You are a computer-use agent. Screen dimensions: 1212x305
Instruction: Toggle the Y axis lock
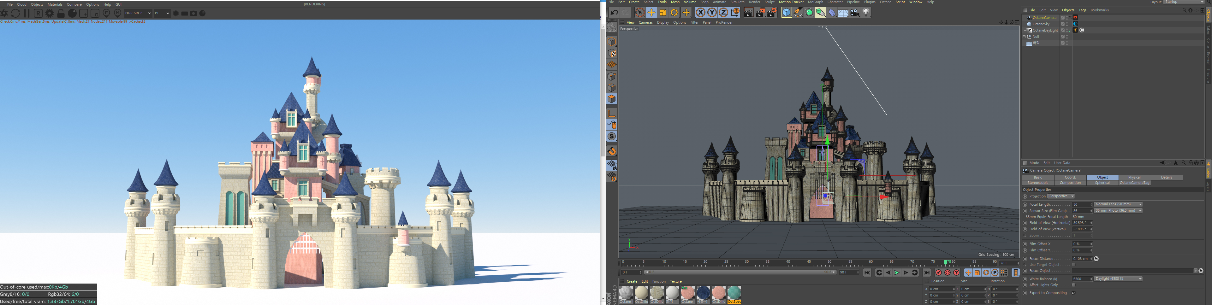pyautogui.click(x=712, y=13)
